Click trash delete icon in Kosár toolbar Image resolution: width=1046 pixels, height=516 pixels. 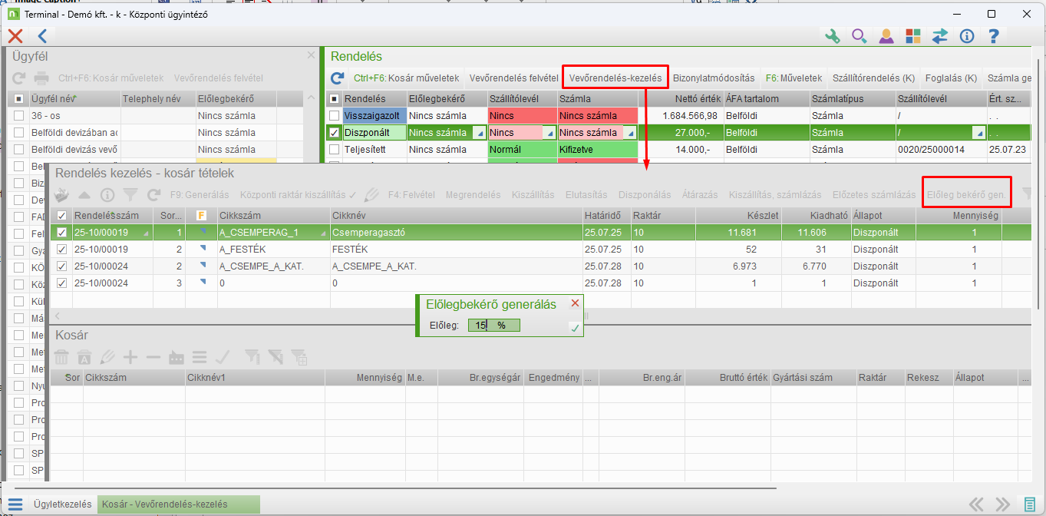point(61,357)
